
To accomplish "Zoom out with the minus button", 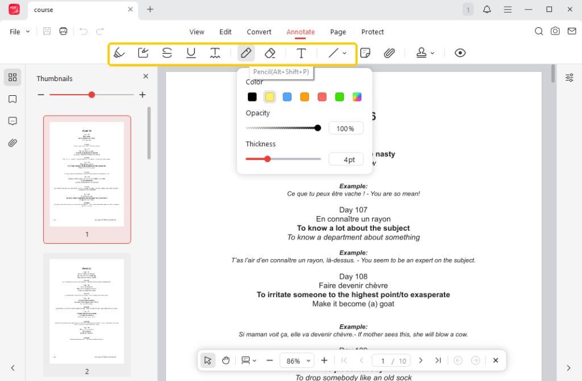I will (x=270, y=360).
